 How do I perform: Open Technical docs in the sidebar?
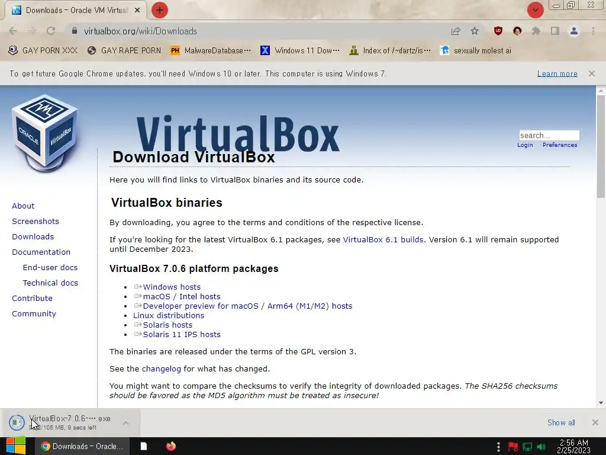pos(50,283)
